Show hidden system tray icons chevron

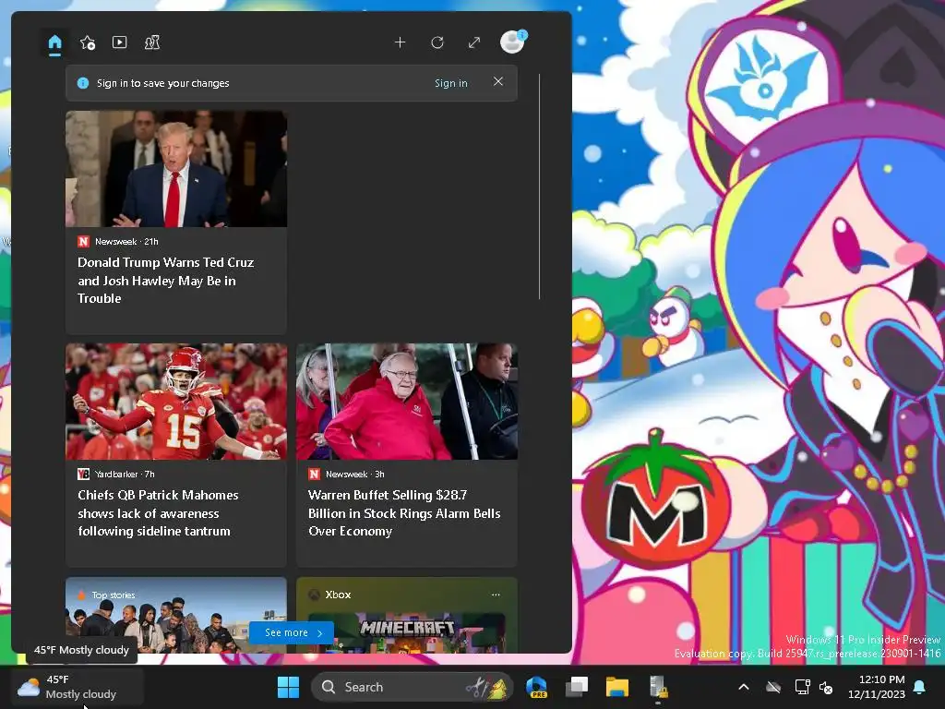[744, 687]
